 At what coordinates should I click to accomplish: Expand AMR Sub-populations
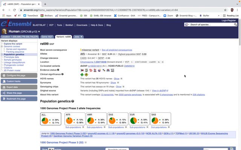point(96,127)
